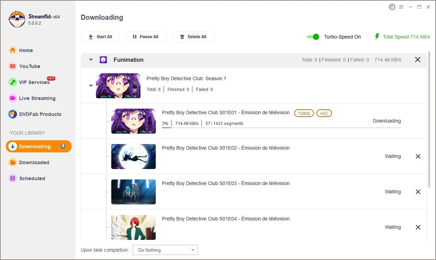Open the Downloaded library section
436x260 pixels.
click(x=13, y=162)
